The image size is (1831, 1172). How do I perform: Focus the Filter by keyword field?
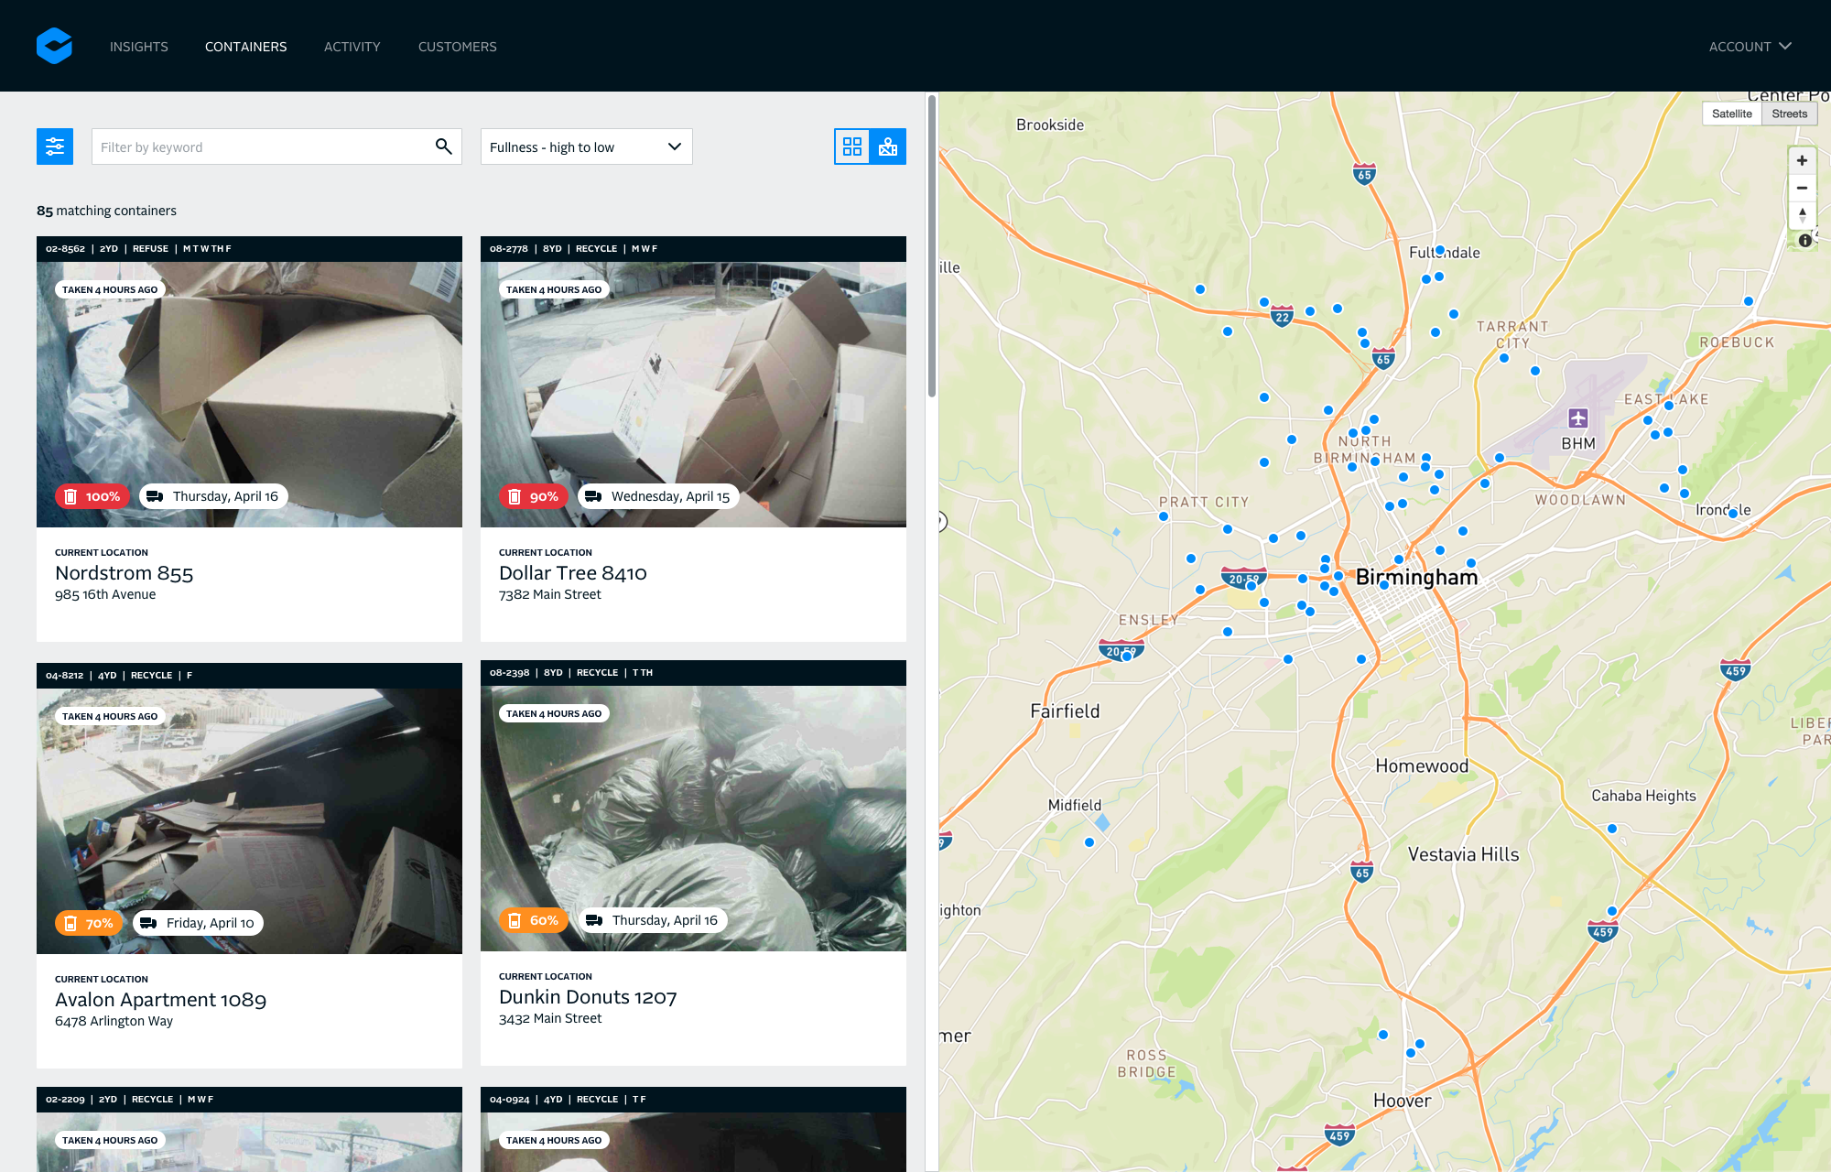click(x=261, y=146)
